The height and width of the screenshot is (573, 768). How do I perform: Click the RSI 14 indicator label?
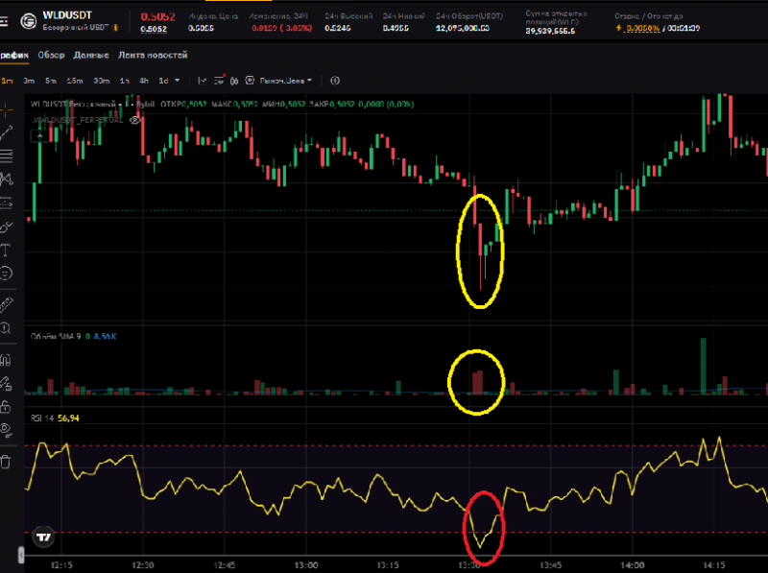coord(42,418)
